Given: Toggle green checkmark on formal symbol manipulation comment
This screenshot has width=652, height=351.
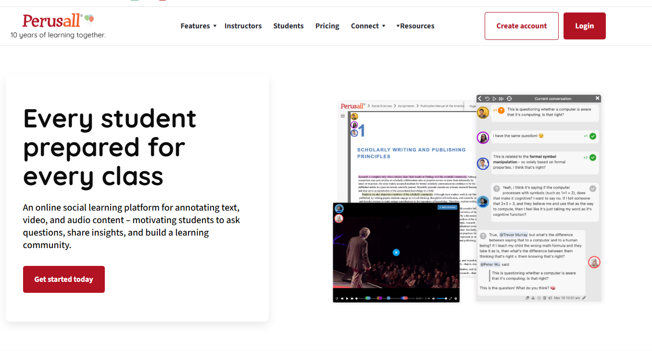Looking at the screenshot, I should tap(593, 157).
